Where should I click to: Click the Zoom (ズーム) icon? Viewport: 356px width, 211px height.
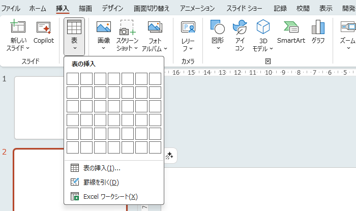347,28
